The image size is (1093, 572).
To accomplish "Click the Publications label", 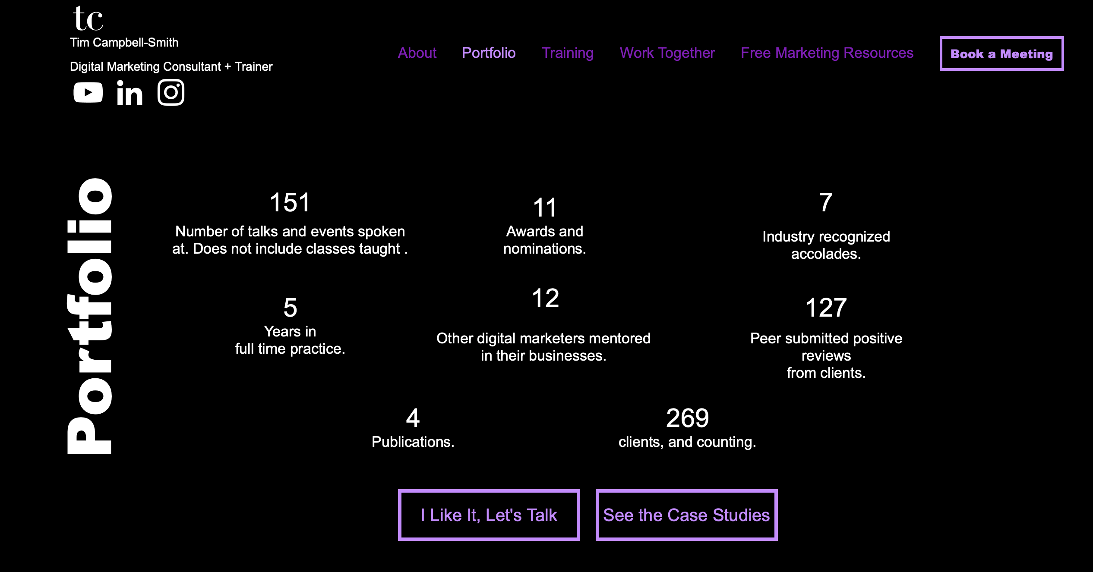I will tap(413, 442).
